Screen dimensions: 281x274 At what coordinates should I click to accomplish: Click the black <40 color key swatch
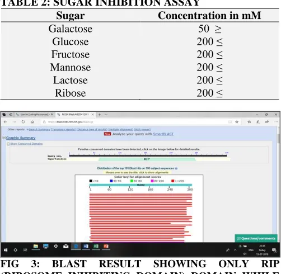click(91, 181)
